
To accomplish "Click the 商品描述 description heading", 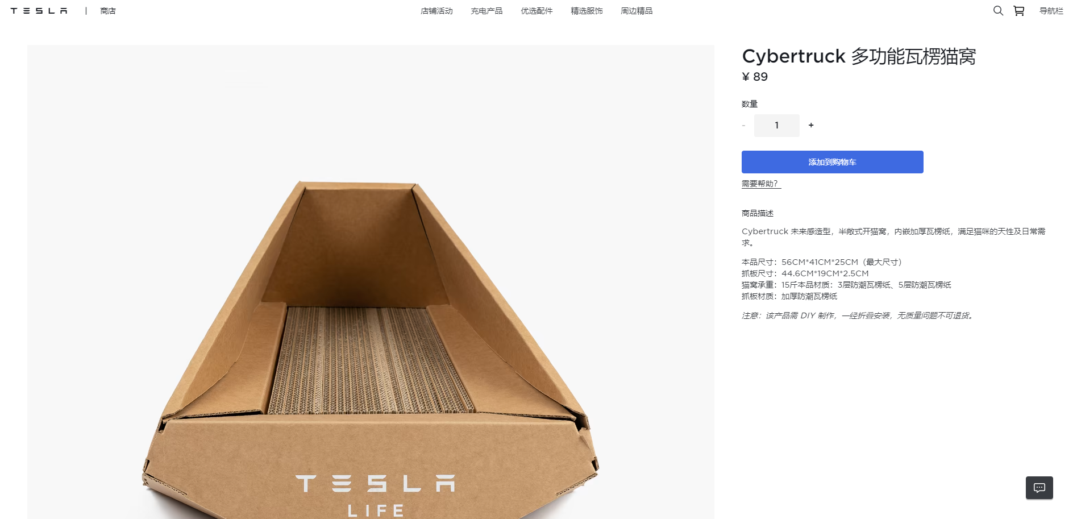I will 758,213.
